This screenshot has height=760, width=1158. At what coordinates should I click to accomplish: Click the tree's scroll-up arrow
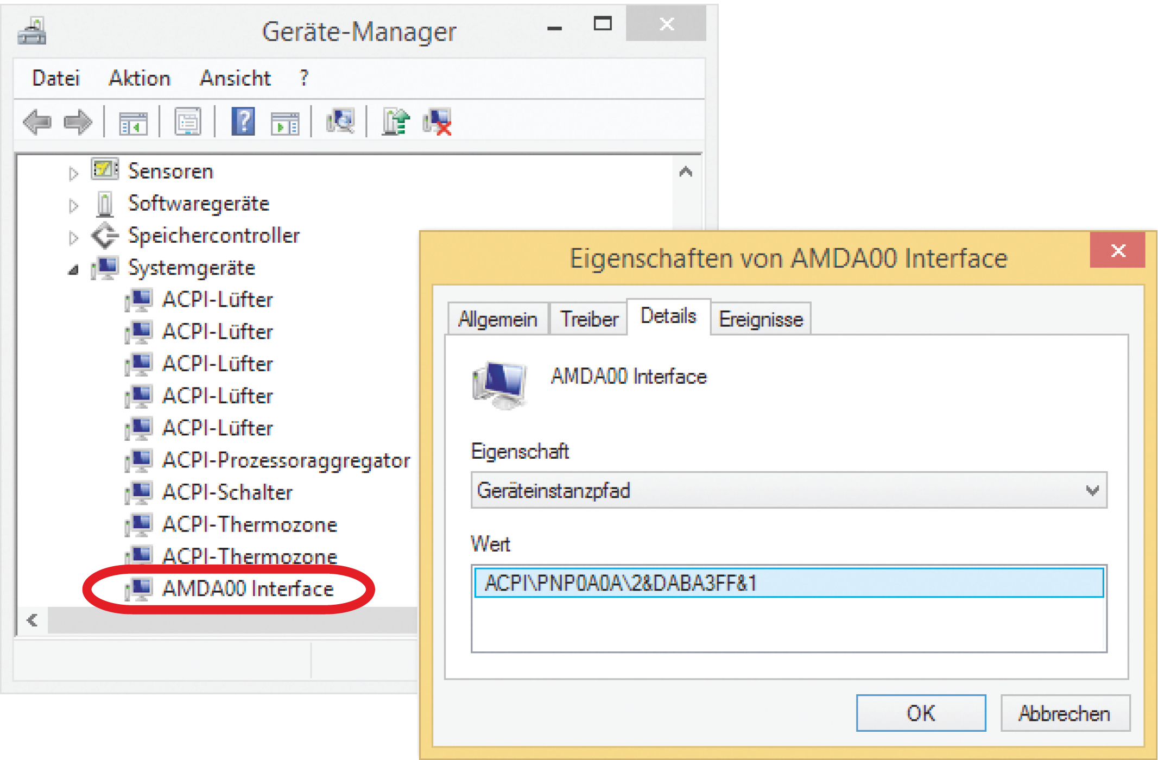pos(686,172)
